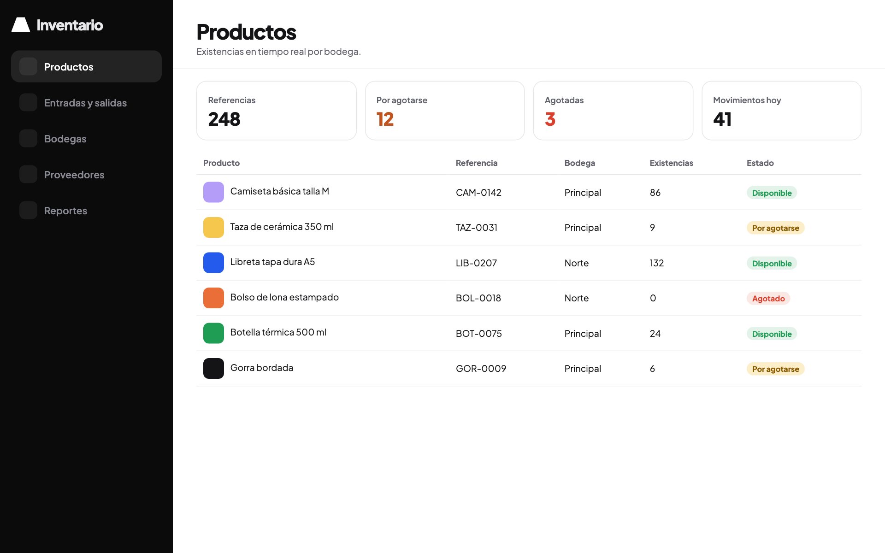Navigate to Proveedores

click(86, 174)
